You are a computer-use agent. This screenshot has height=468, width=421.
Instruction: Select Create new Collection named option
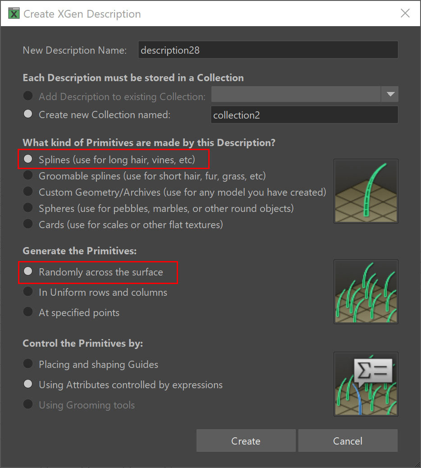27,115
